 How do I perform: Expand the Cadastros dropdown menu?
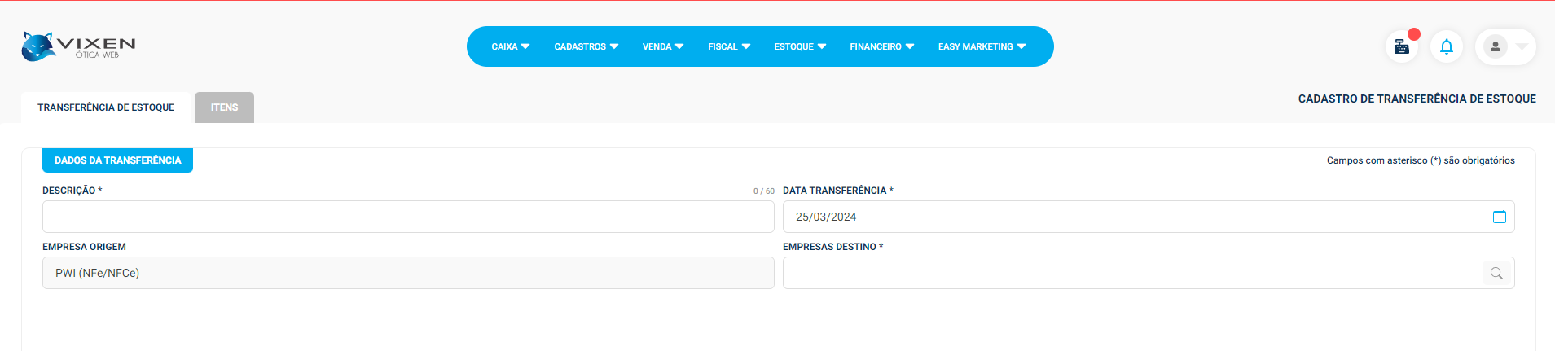click(586, 46)
